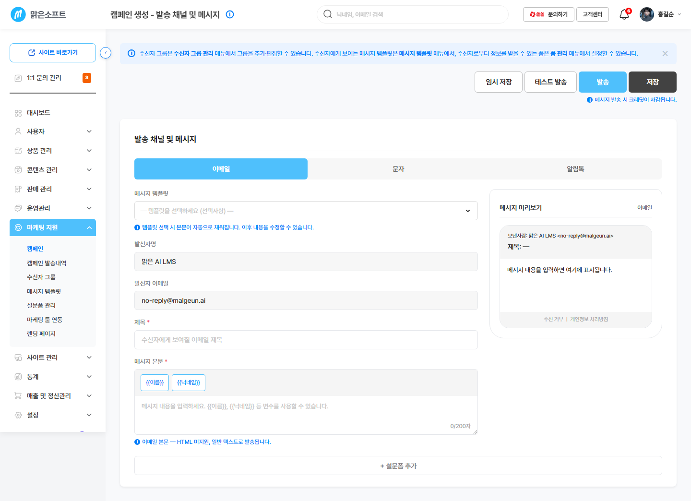691x501 pixels.
Task: Switch to the 이메일 tab
Action: tap(221, 169)
